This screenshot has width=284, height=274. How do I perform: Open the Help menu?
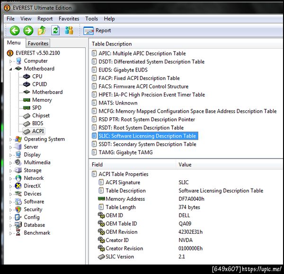(x=109, y=18)
